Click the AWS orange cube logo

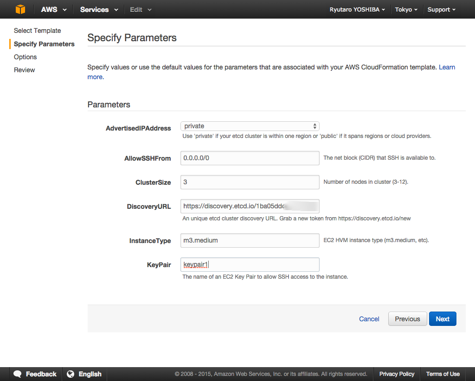(20, 9)
